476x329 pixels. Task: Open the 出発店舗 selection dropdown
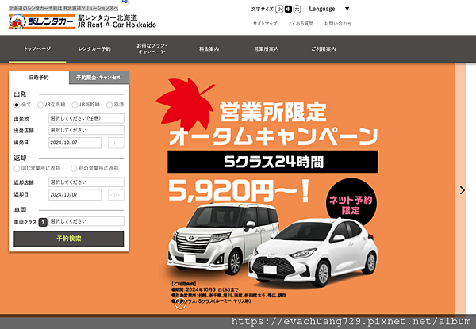pos(86,130)
